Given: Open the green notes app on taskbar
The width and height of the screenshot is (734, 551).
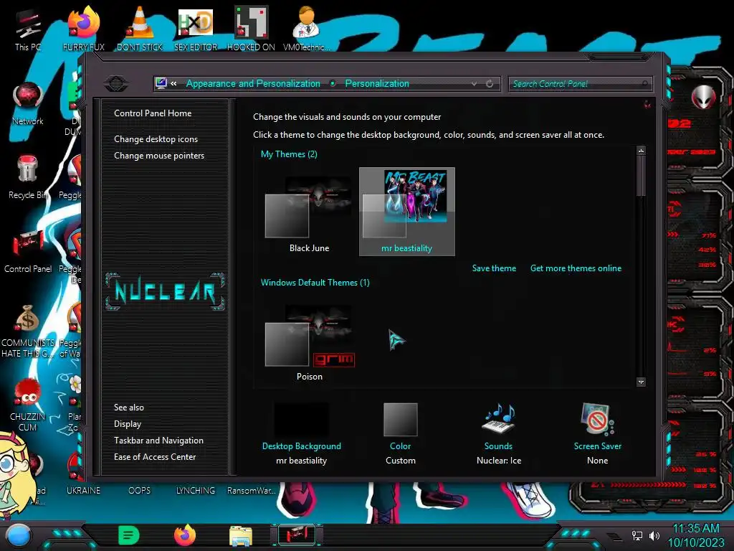Looking at the screenshot, I should [x=129, y=535].
